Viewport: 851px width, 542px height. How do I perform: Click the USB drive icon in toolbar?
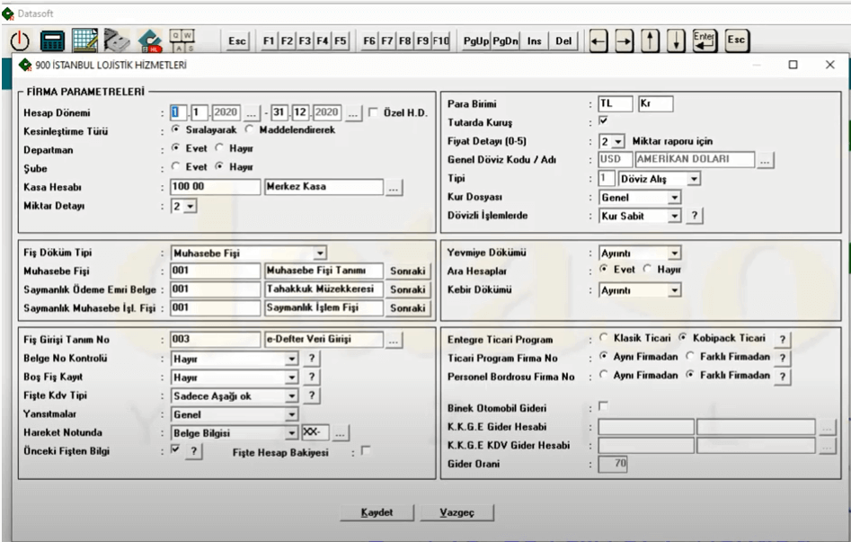pos(117,40)
